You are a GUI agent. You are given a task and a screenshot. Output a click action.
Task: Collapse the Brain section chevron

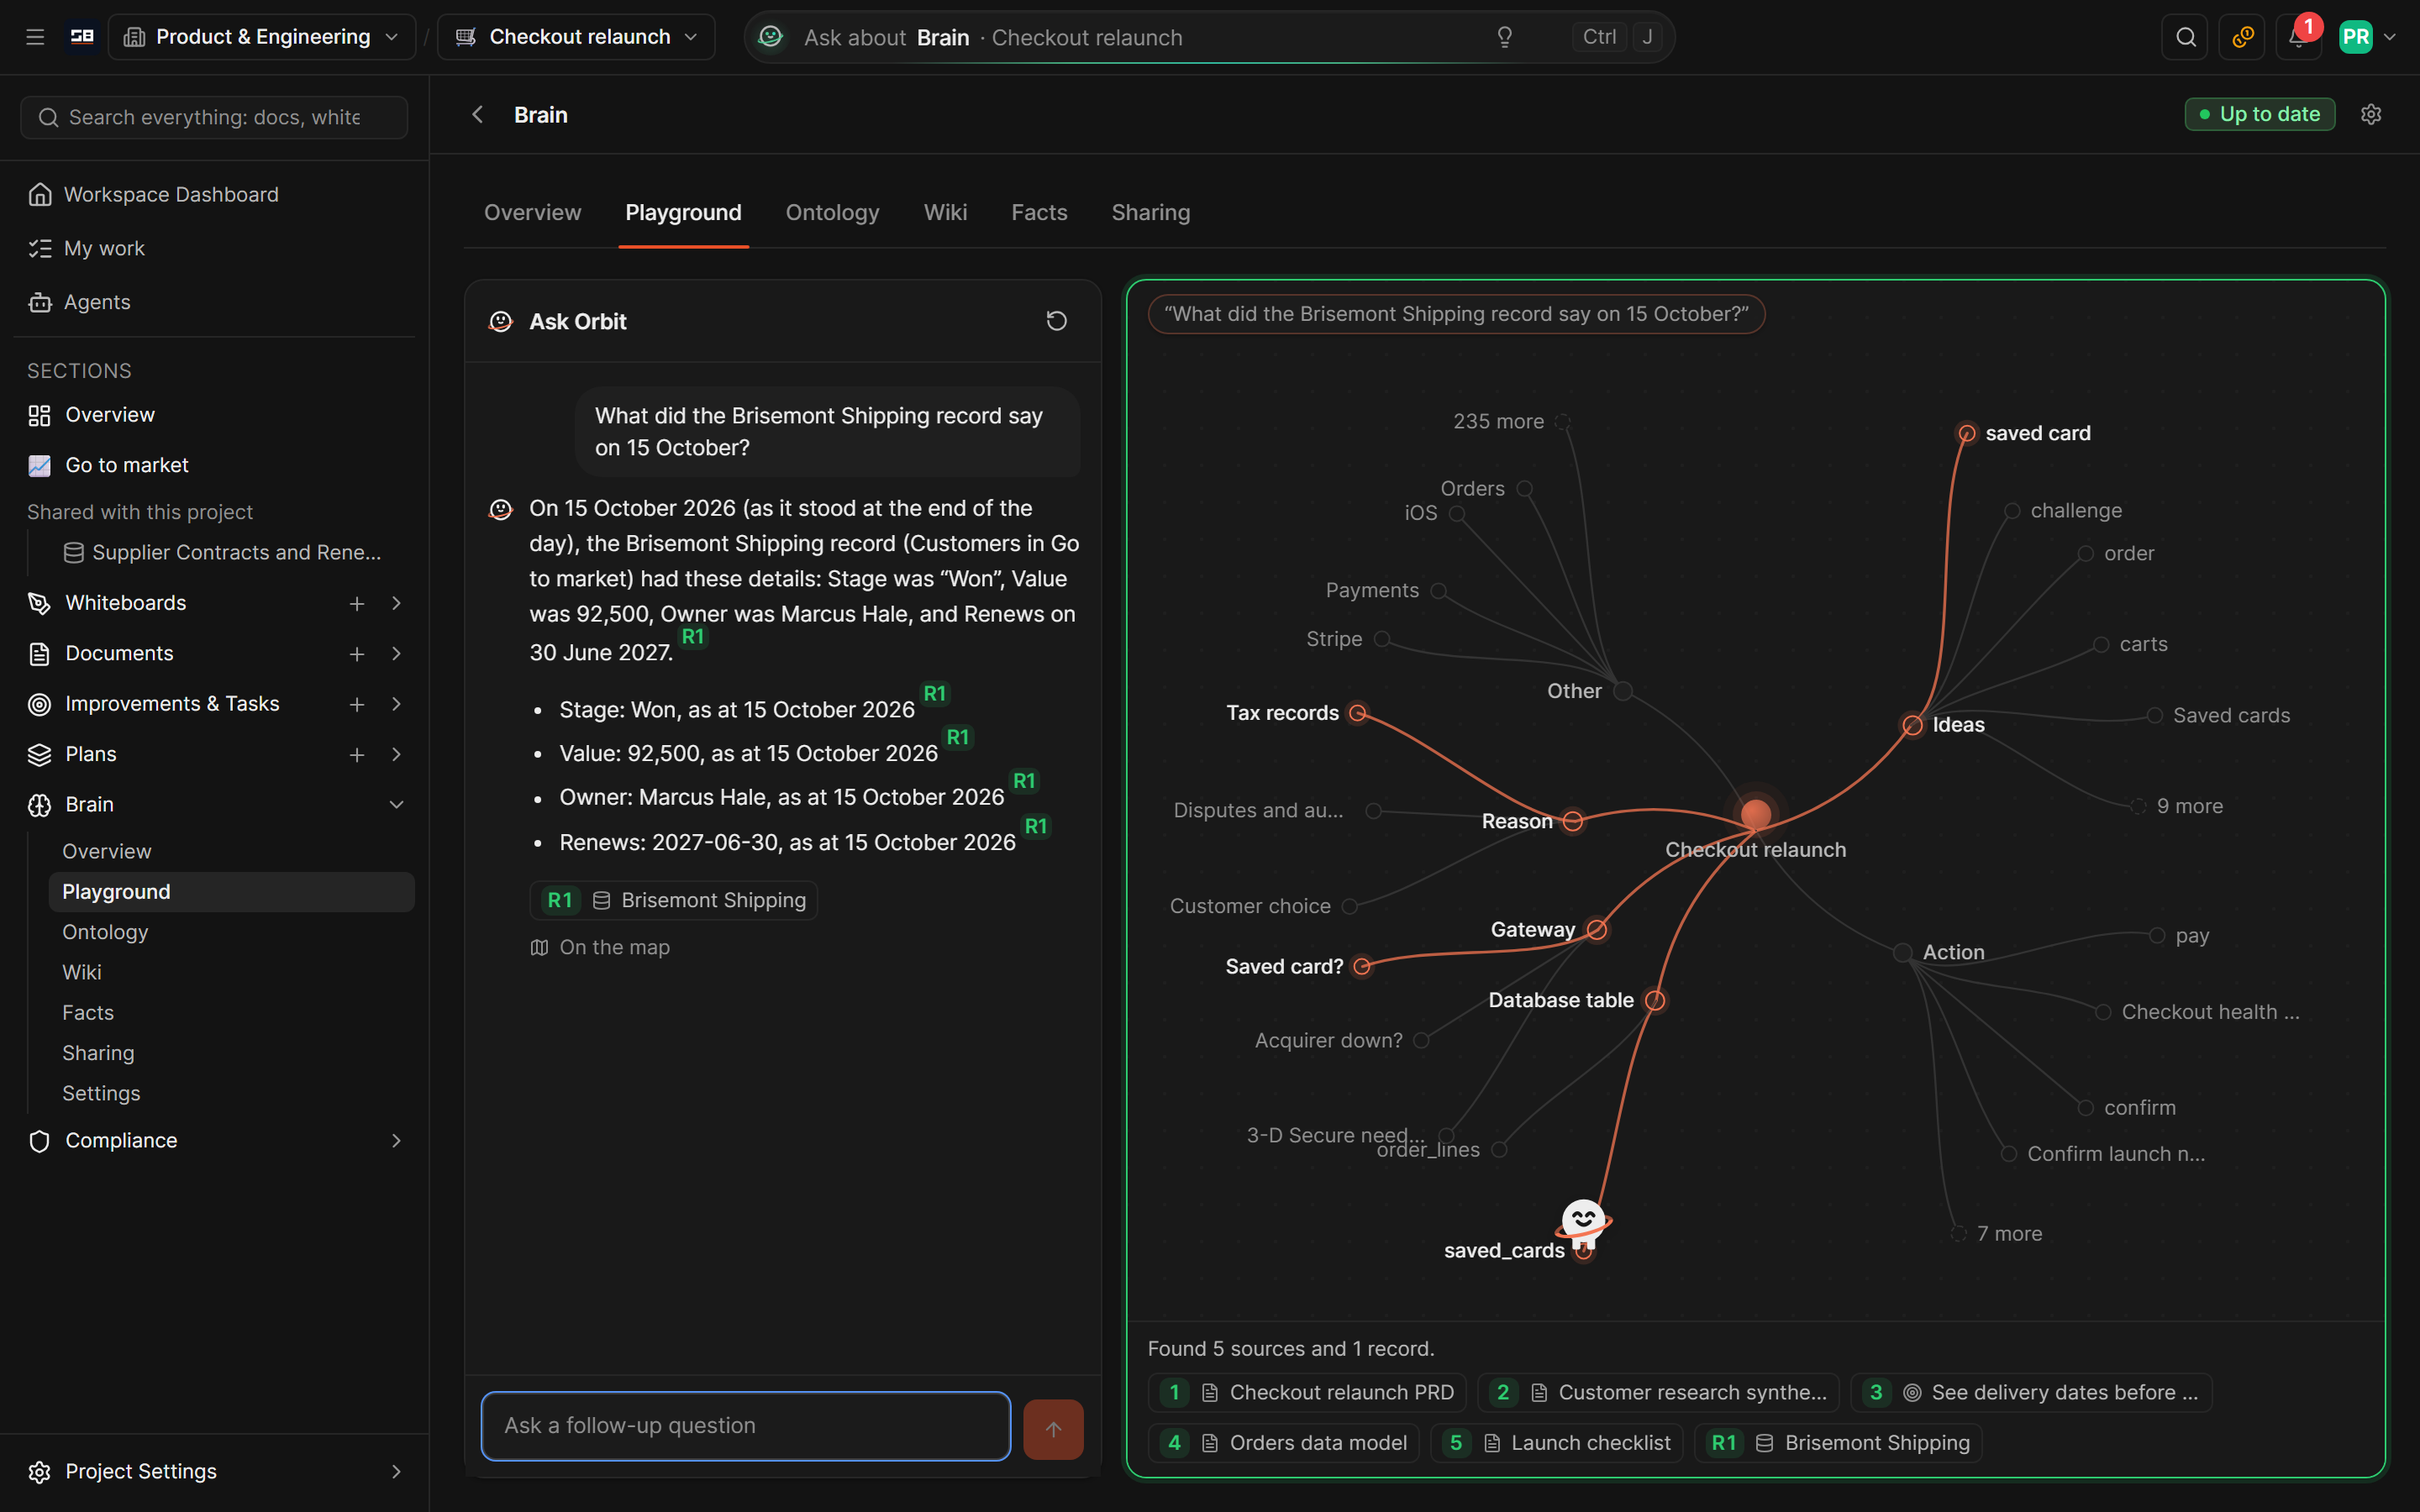tap(396, 804)
